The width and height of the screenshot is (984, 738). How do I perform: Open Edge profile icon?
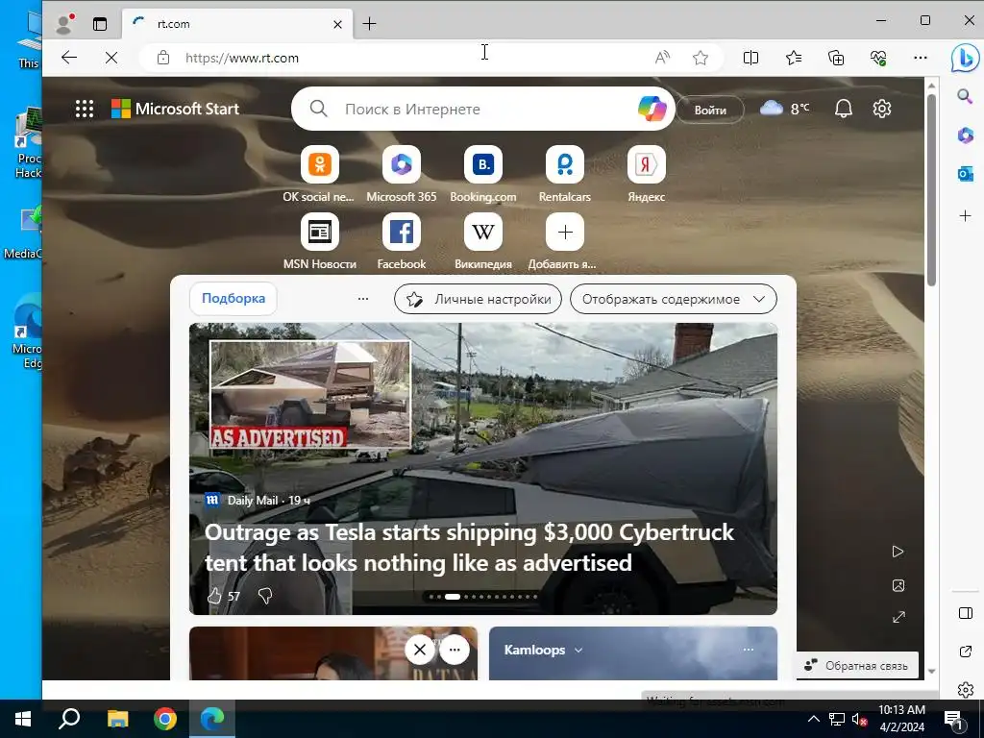(x=64, y=24)
